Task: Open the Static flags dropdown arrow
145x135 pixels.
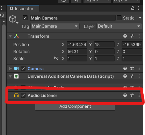Action: click(140, 18)
